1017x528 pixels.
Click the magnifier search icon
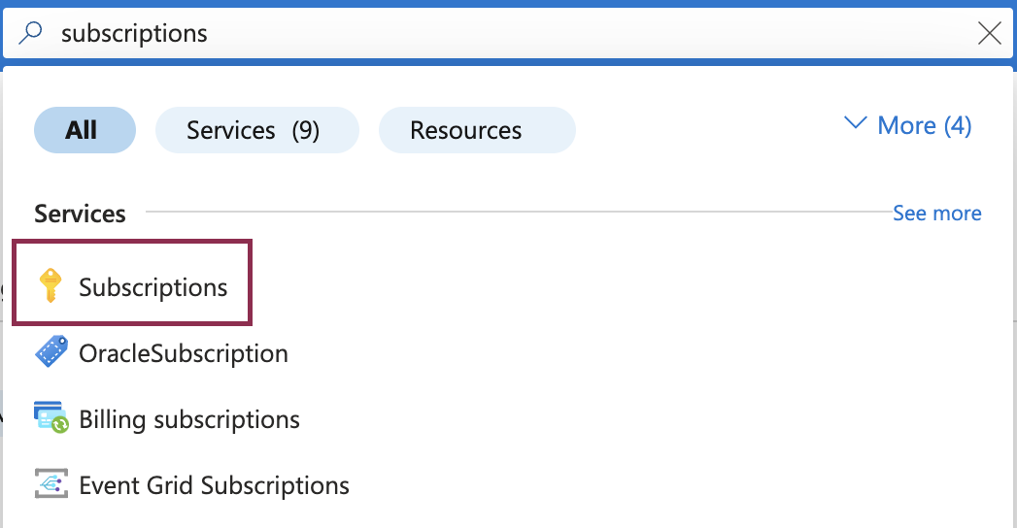(x=30, y=32)
